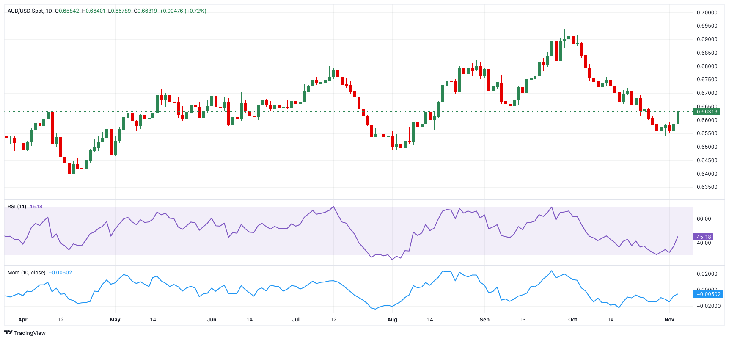
Task: Select the Oct label on time axis
Action: tap(572, 320)
